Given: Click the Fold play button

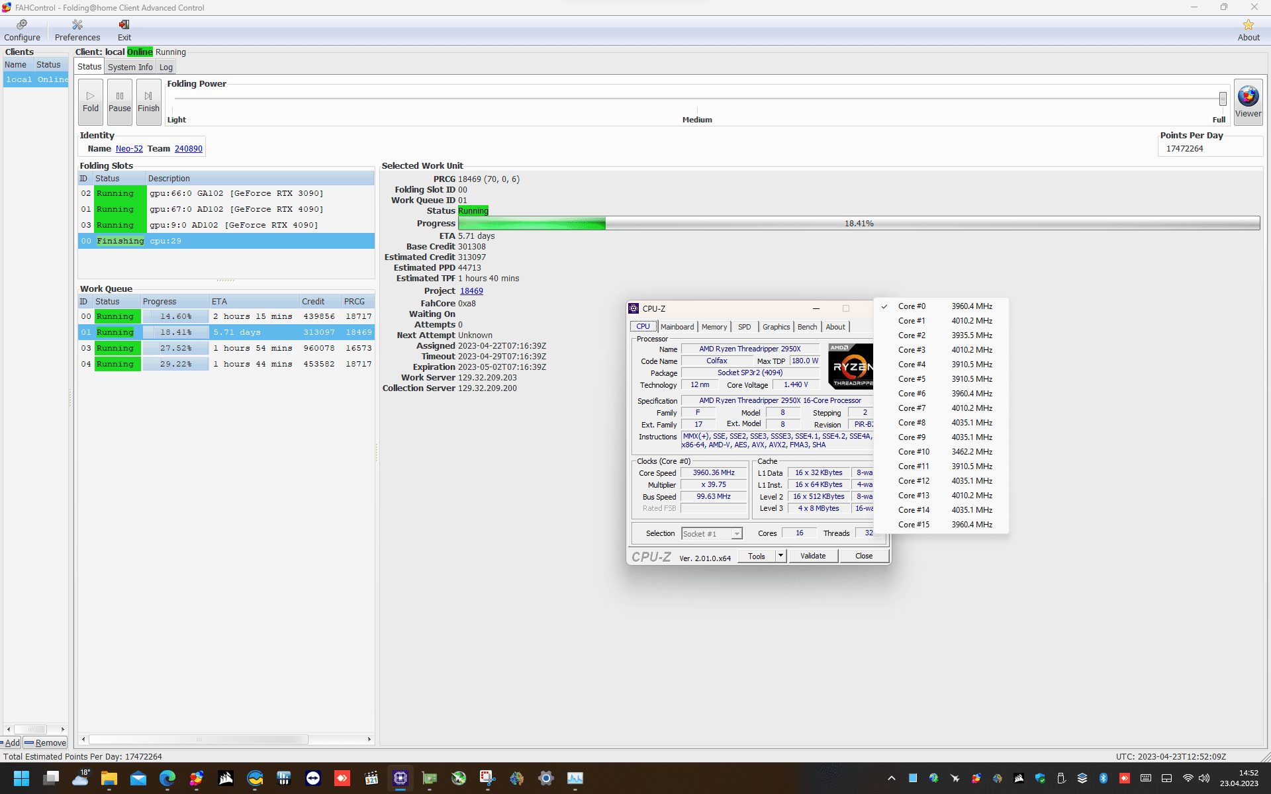Looking at the screenshot, I should pos(91,102).
